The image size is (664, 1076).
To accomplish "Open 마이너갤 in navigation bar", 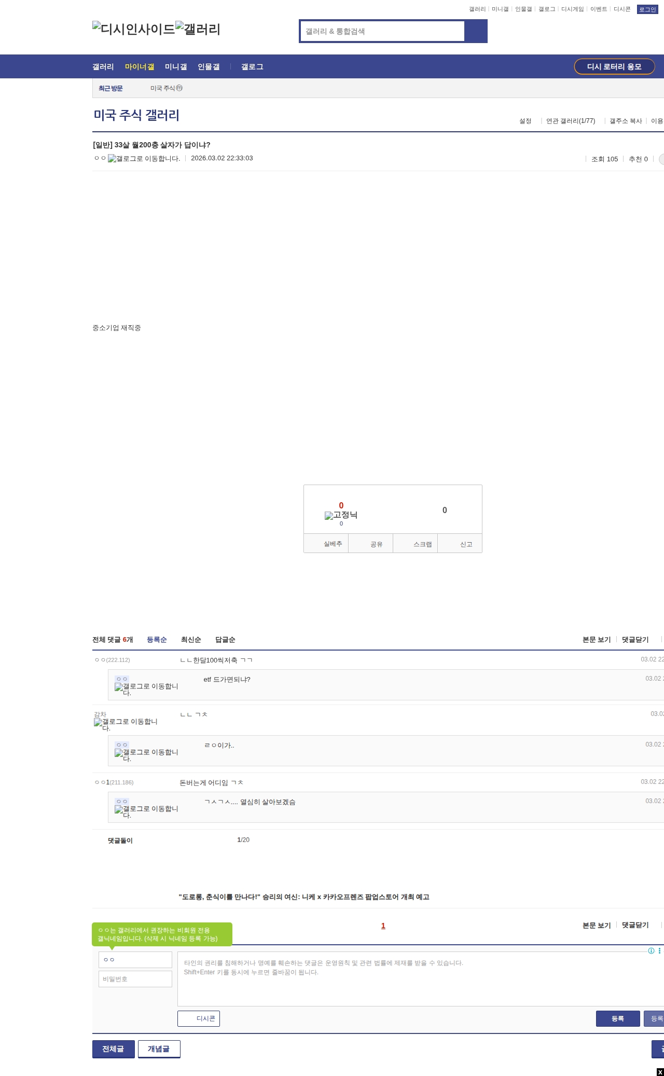I will point(140,67).
